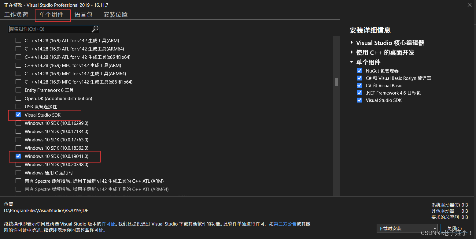Check Windows 10 SDK (10.0.18362.0)

click(18, 148)
